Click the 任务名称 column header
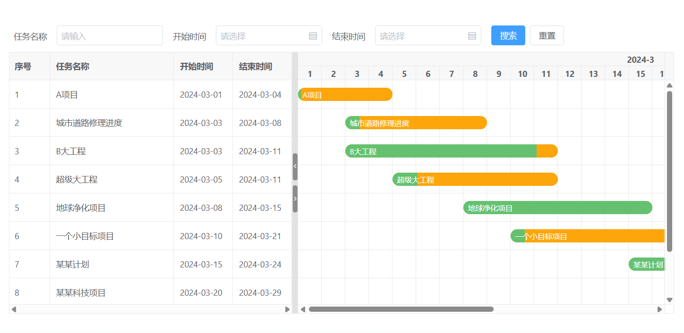 coord(73,67)
